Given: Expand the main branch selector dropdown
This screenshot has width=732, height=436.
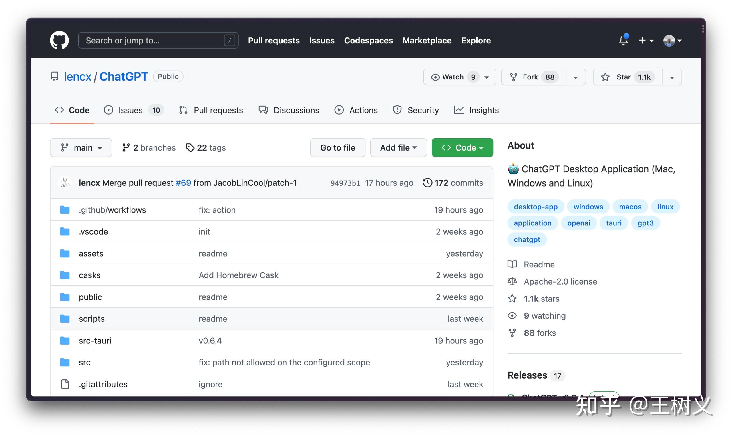Looking at the screenshot, I should click(x=81, y=147).
